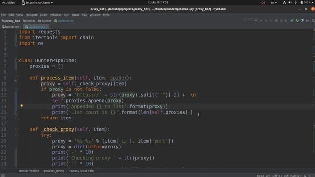Click the clock 'touko 19 19:35'
The height and width of the screenshot is (177, 315).
click(x=158, y=2)
